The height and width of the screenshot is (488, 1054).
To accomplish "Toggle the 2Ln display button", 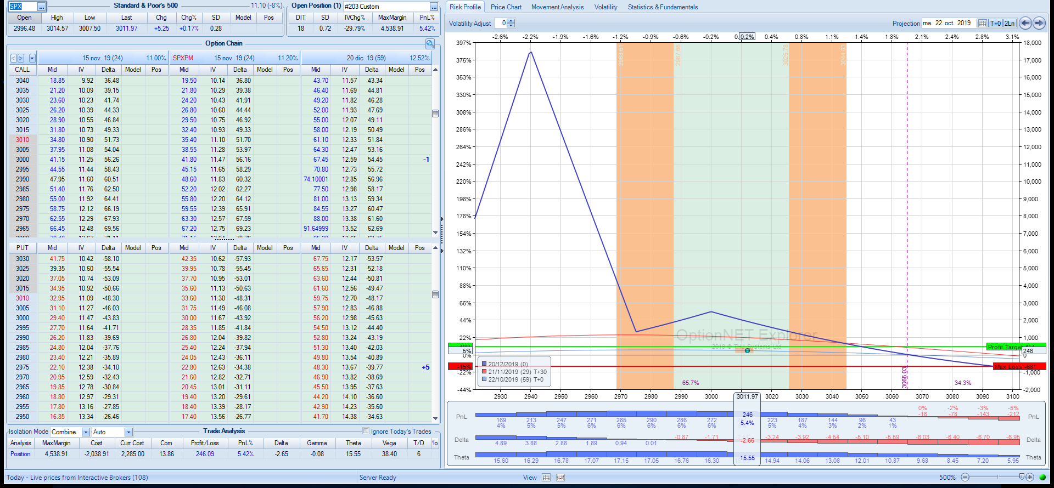I will coord(1010,23).
